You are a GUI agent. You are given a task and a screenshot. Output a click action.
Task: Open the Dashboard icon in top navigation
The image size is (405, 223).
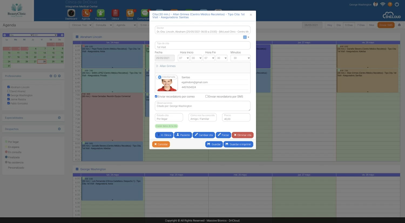[71, 13]
